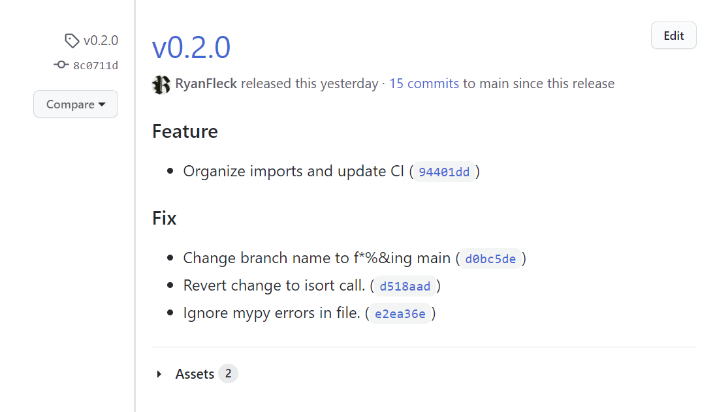Visit RyanFleck's profile via username
This screenshot has height=412, width=715.
click(206, 84)
